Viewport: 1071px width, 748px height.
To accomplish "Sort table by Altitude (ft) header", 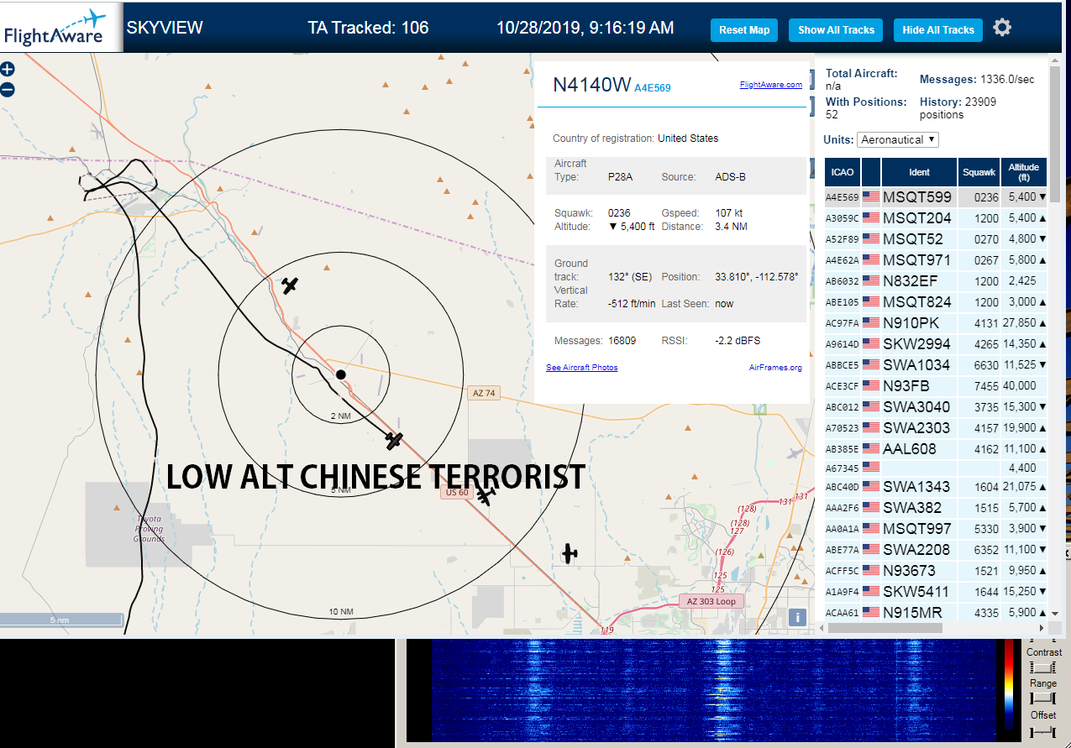I will tap(1024, 172).
